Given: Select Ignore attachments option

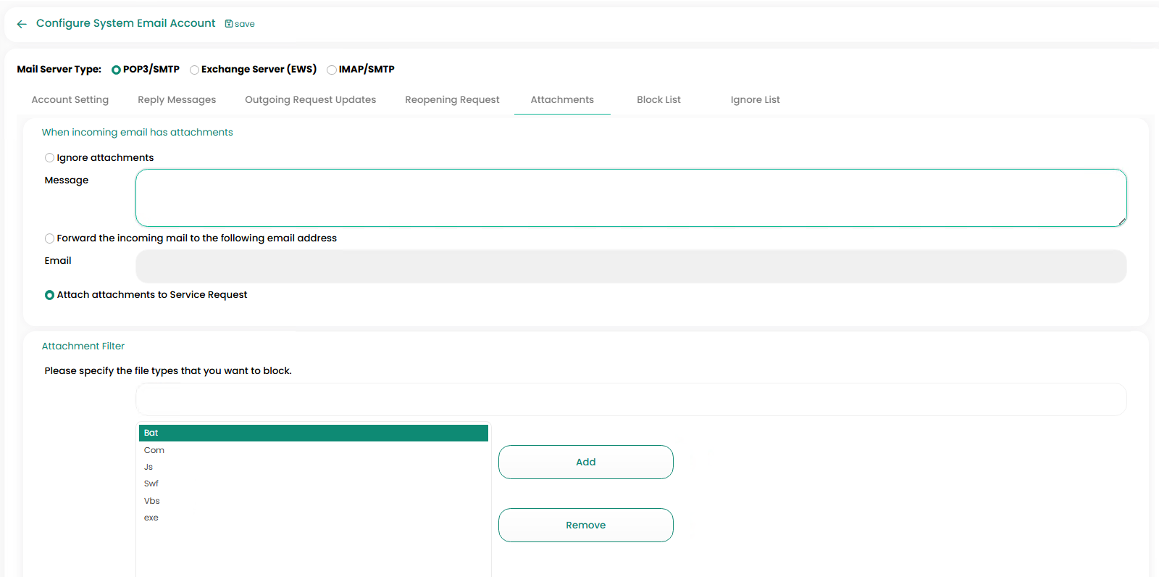Looking at the screenshot, I should (49, 158).
